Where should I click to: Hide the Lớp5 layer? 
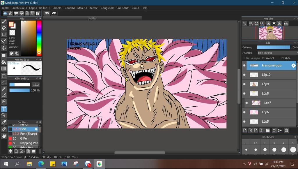(x=244, y=122)
